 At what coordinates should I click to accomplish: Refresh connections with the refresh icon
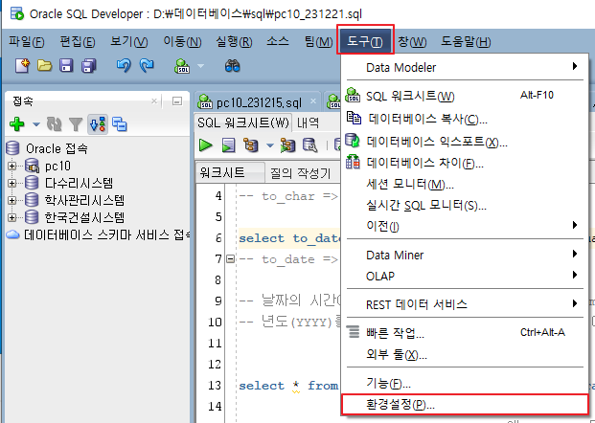coord(55,124)
